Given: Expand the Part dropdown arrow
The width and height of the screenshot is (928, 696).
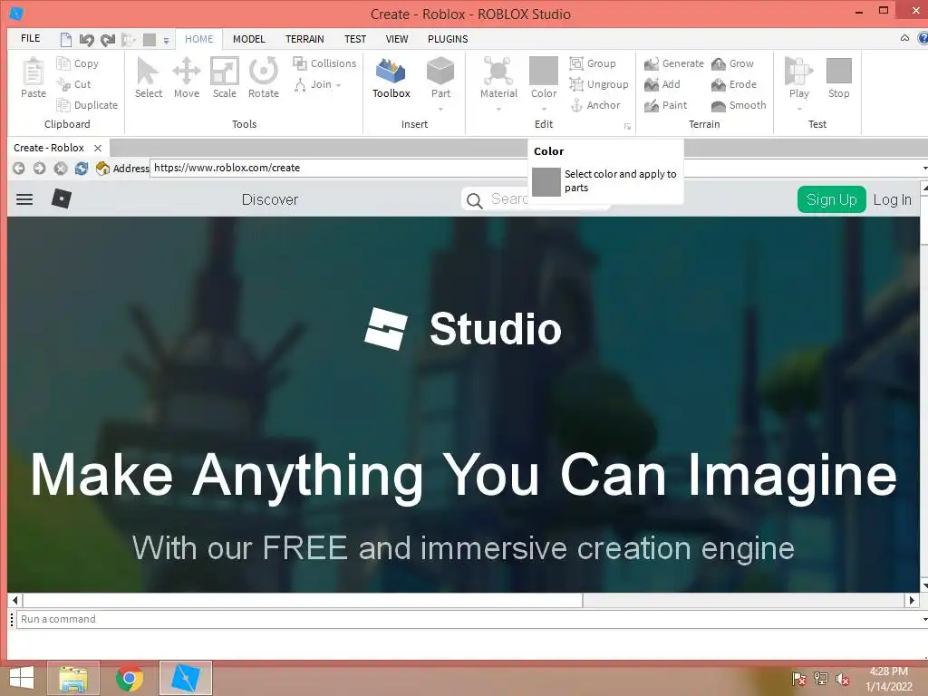Looking at the screenshot, I should (x=440, y=109).
